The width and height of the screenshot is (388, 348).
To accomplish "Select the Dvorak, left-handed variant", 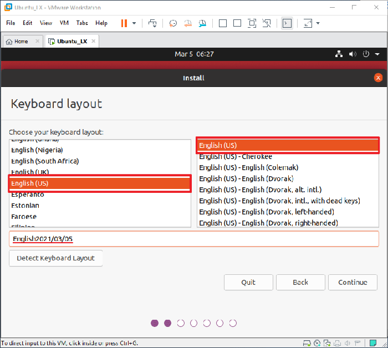I will coord(288,212).
